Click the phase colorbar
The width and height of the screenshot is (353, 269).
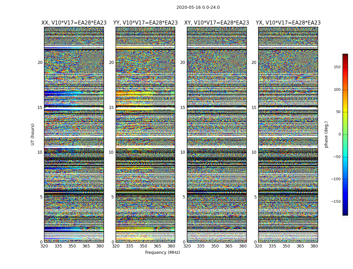click(x=345, y=134)
